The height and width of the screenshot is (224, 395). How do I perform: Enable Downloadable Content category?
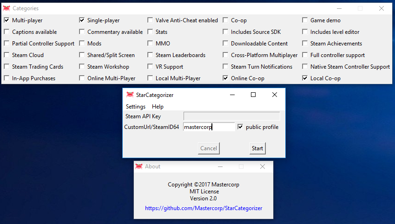coord(225,43)
